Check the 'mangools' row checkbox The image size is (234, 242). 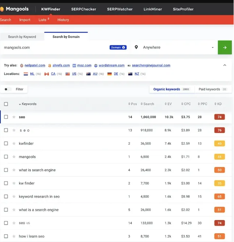coord(6,157)
